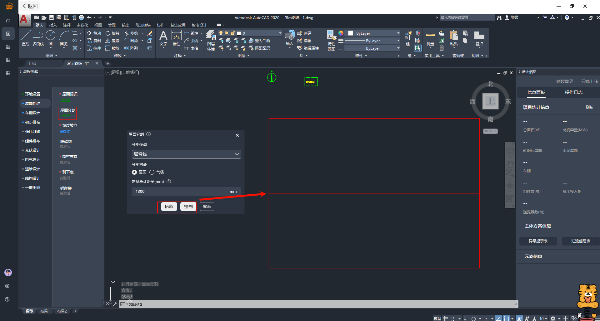Select the 气楼 radio button

[152, 172]
